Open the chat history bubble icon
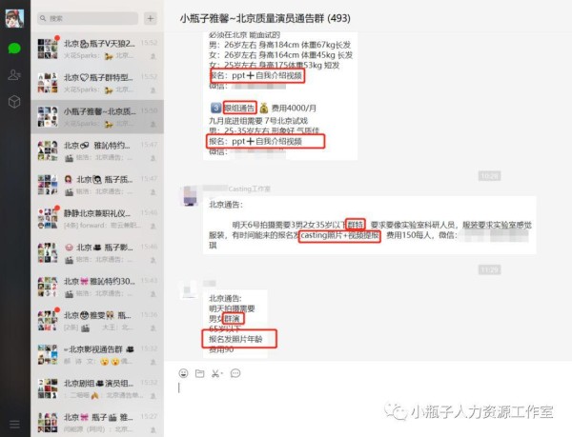 pyautogui.click(x=235, y=373)
